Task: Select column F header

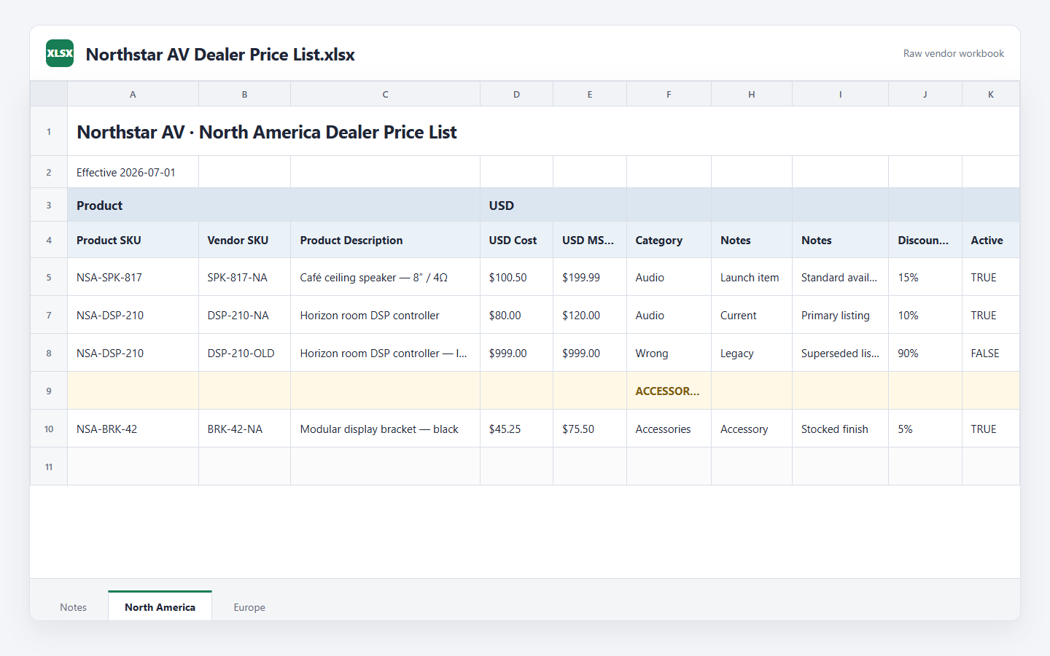Action: pos(669,94)
